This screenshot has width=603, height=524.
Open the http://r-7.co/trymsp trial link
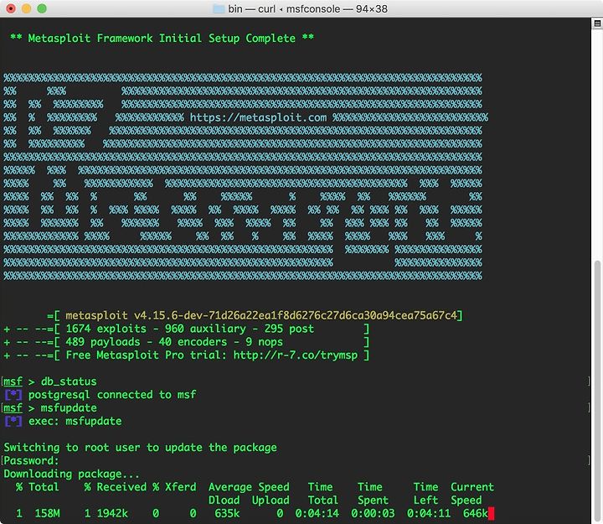(296, 355)
